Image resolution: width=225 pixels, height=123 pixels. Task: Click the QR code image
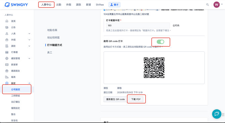click(154, 68)
